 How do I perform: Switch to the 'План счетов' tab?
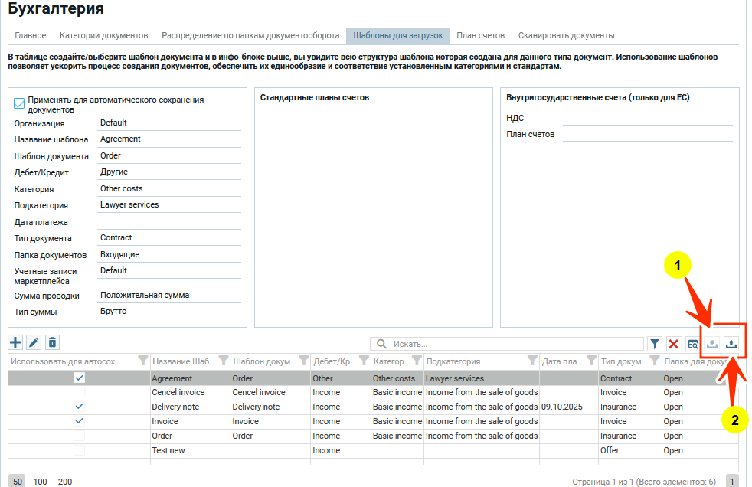pyautogui.click(x=480, y=35)
